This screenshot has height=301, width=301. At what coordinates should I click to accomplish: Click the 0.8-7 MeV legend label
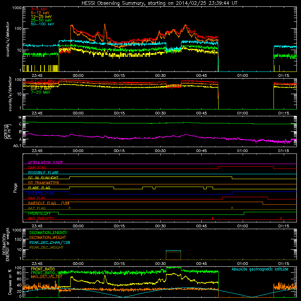click(x=41, y=88)
